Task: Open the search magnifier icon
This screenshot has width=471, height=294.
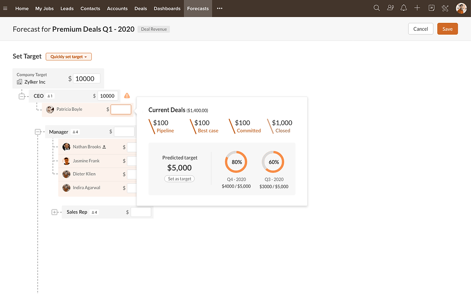Action: (x=377, y=8)
